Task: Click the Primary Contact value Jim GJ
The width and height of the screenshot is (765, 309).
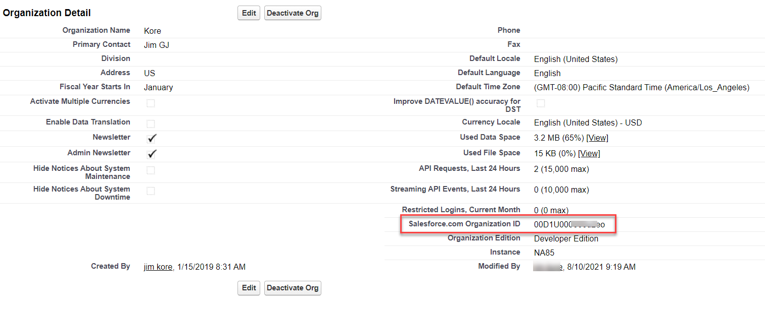Action: click(156, 45)
